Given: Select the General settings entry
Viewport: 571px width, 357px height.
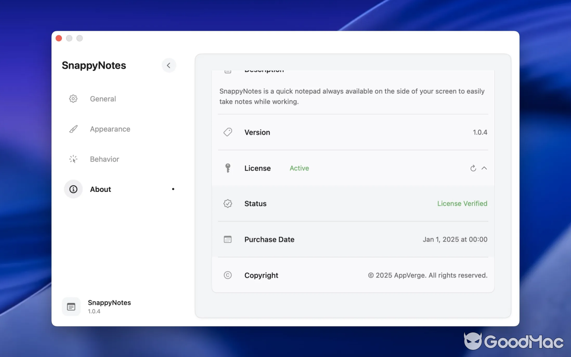Looking at the screenshot, I should click(103, 99).
